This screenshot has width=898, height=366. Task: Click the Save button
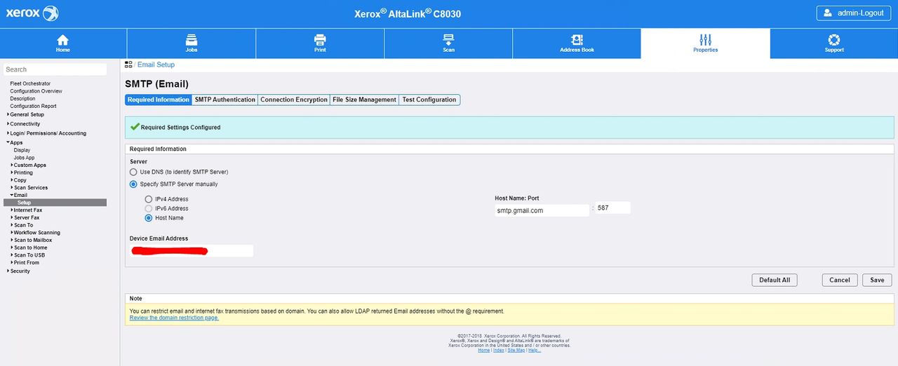pyautogui.click(x=877, y=280)
